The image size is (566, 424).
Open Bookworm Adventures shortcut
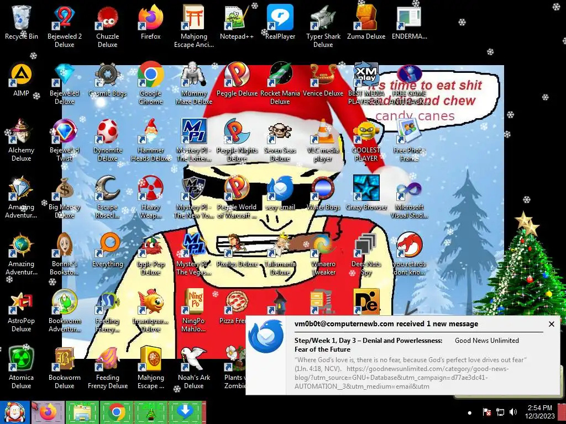coord(64,311)
